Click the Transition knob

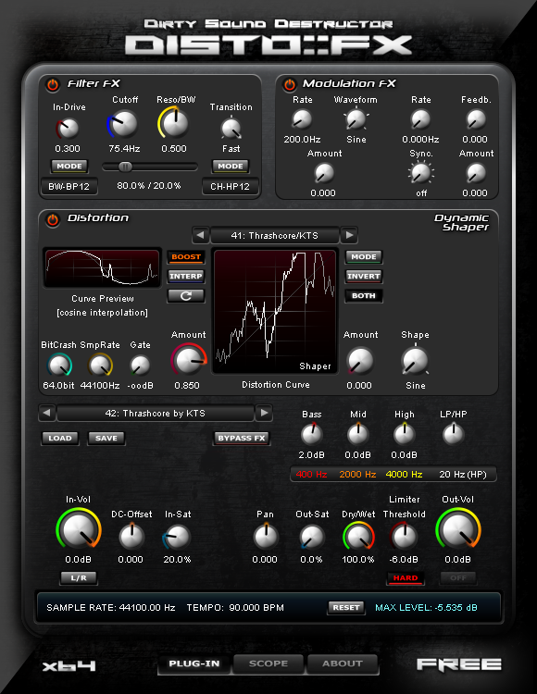[231, 129]
